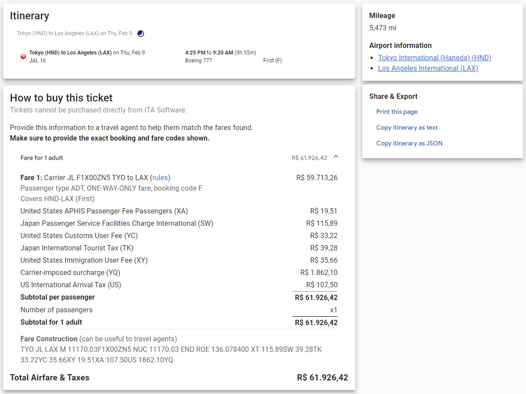Click the fare amount R$ 59.713,26
Viewport: 526px width, 394px height.
[317, 177]
